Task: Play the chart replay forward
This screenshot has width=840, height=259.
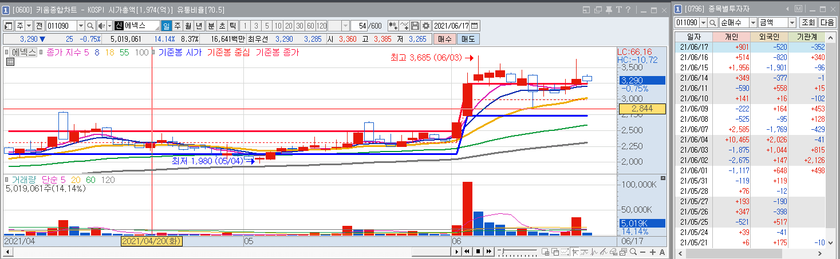Action: click(456, 252)
